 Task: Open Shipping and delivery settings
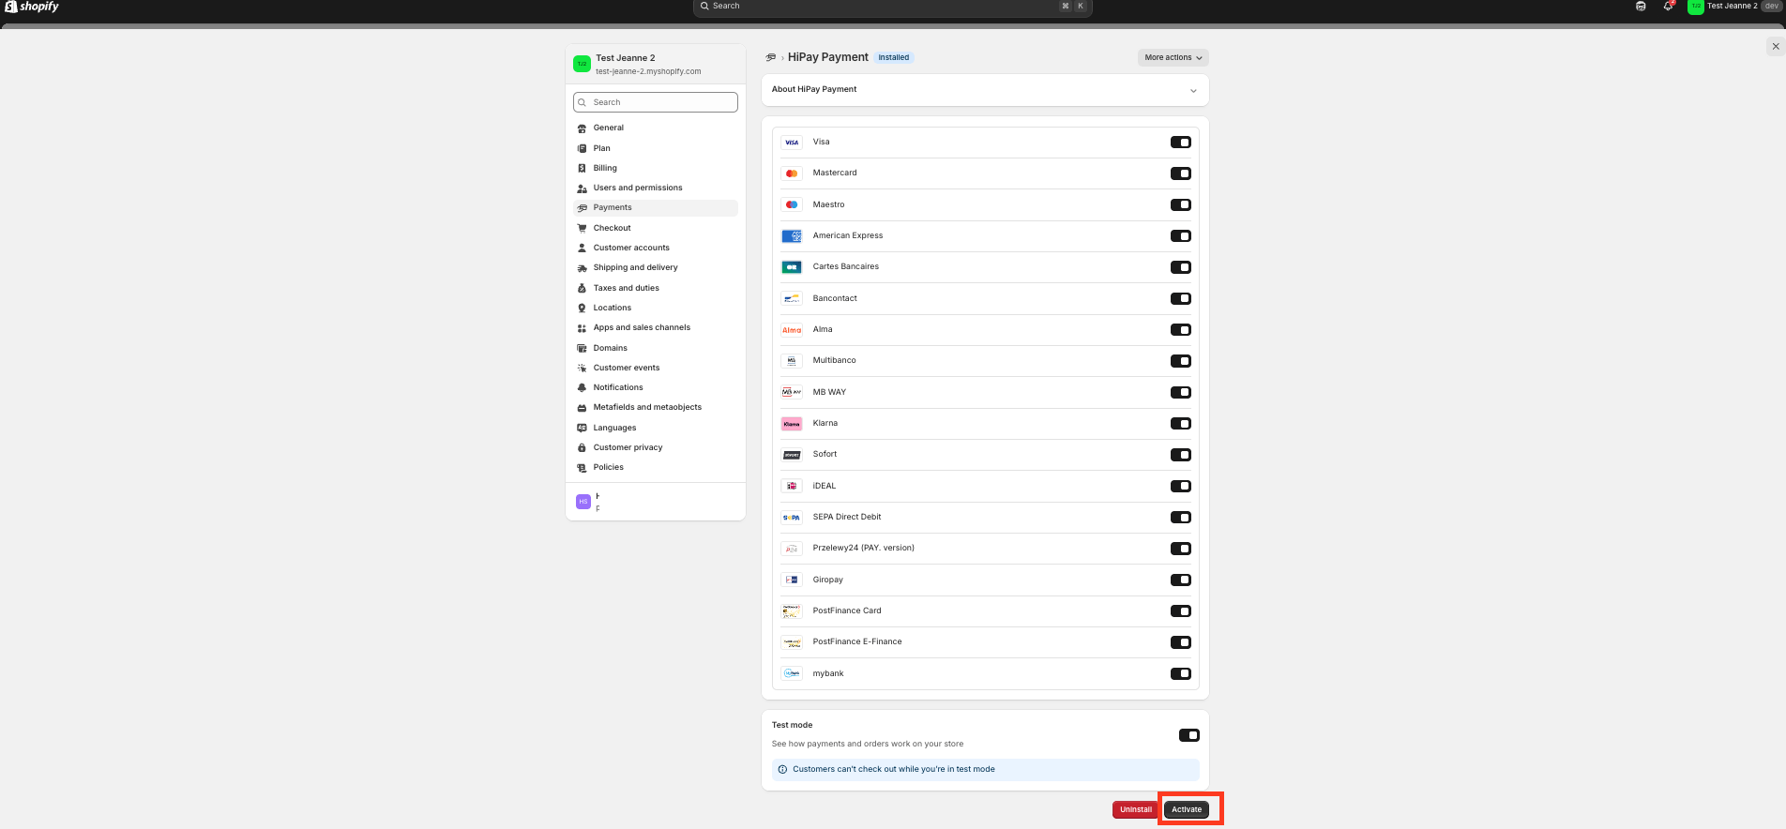656,267
